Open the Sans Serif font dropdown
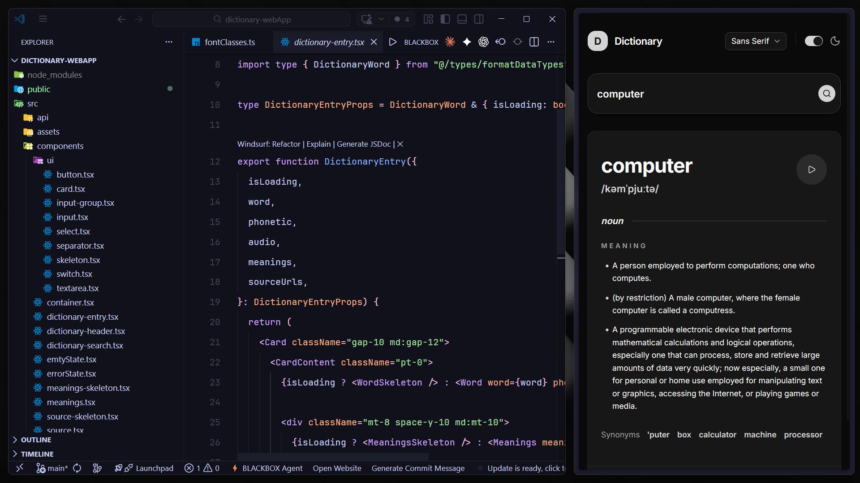860x483 pixels. click(x=755, y=41)
